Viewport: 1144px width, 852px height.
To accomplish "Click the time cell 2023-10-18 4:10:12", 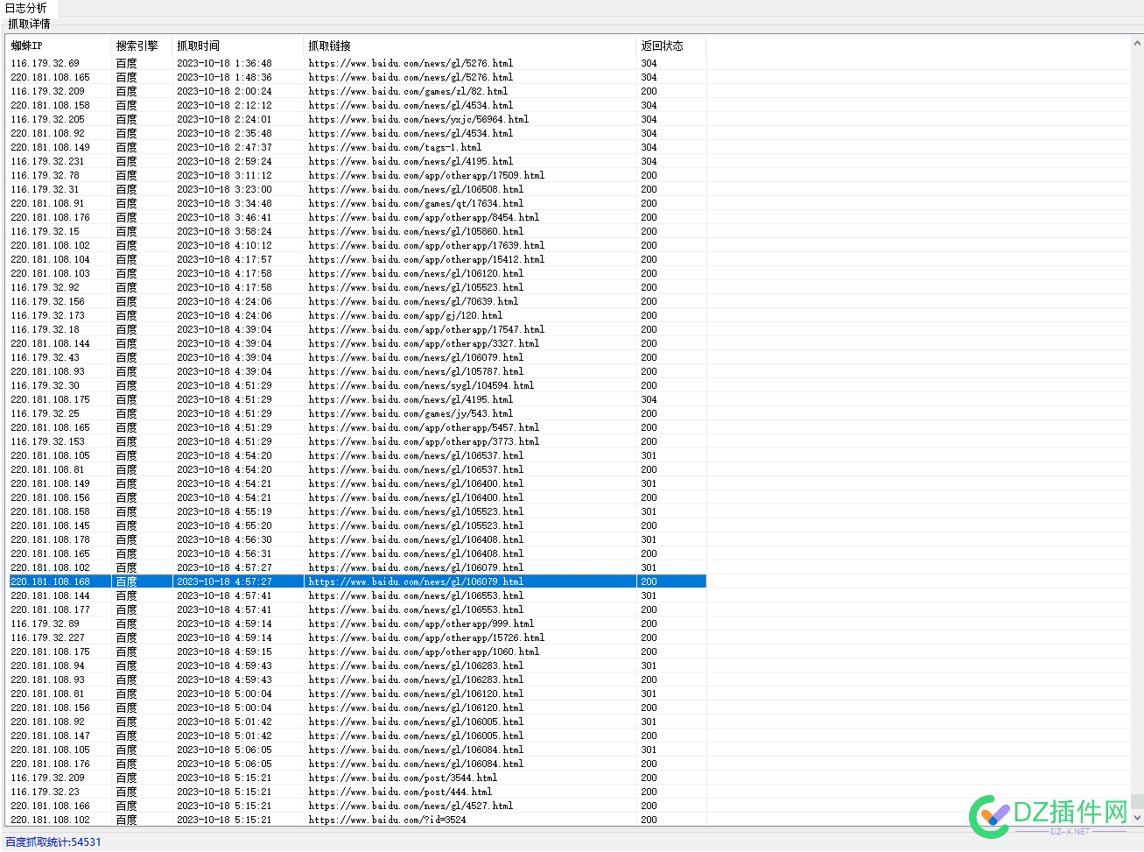I will click(x=224, y=245).
